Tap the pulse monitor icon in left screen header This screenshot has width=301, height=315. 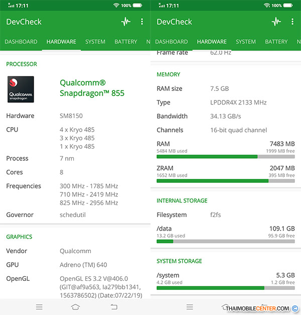[x=125, y=22]
